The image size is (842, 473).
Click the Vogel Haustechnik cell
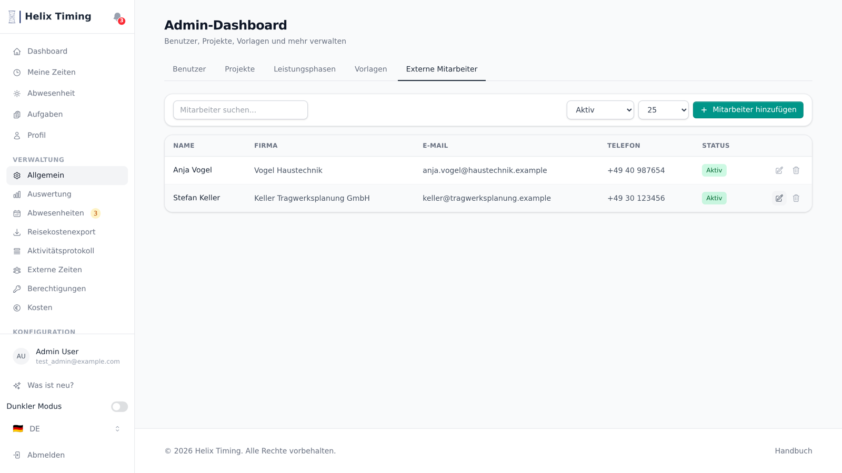288,170
